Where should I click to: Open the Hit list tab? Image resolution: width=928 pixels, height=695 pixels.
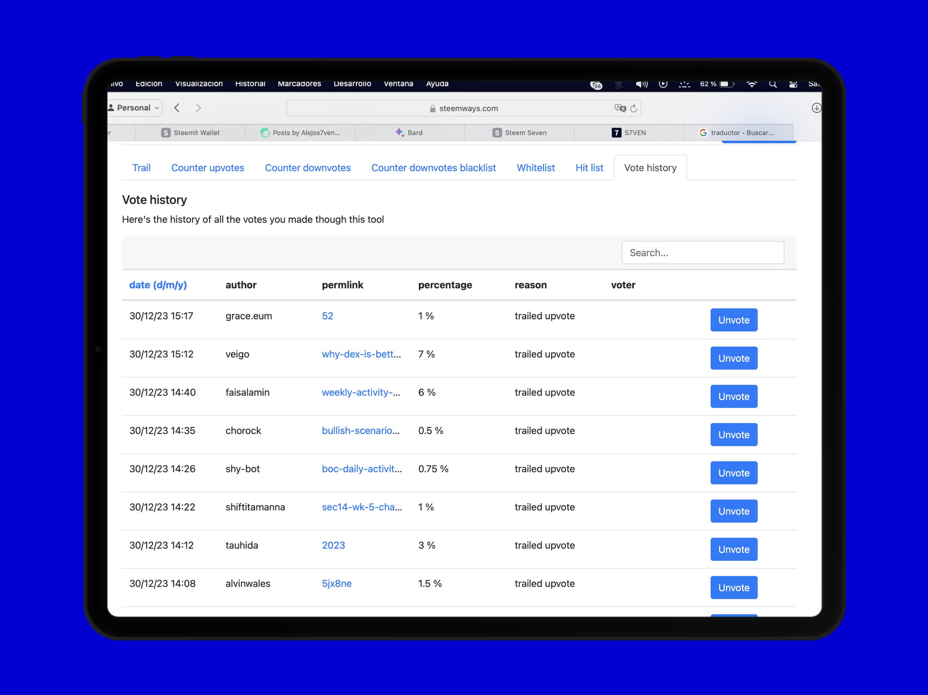pyautogui.click(x=589, y=168)
